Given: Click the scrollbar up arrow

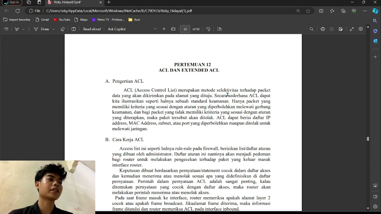Looking at the screenshot, I should point(368,27).
